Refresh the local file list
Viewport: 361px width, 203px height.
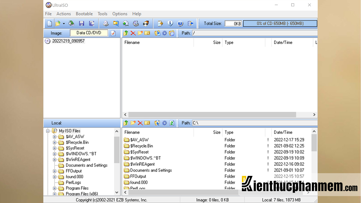[x=171, y=123]
